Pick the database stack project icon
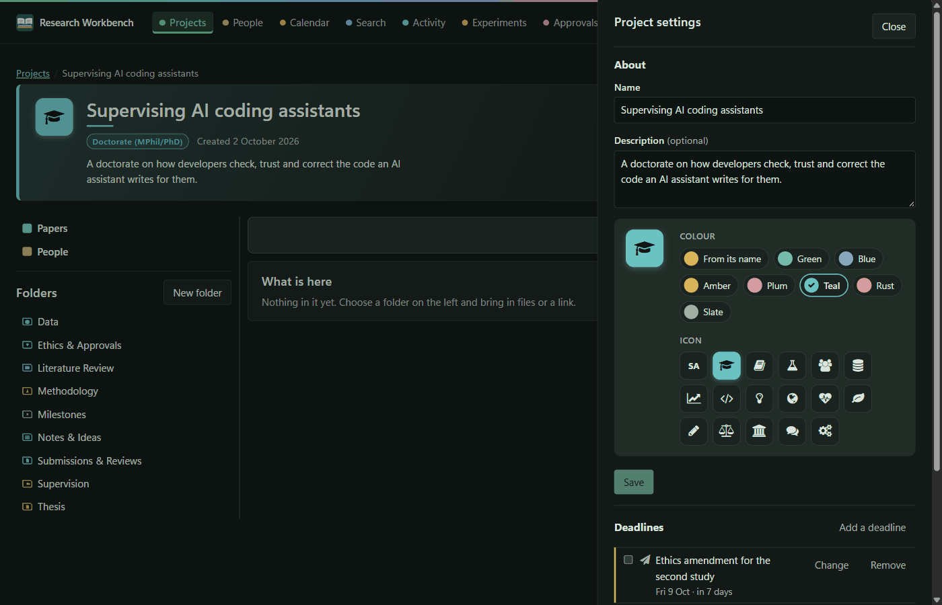The height and width of the screenshot is (605, 942). pyautogui.click(x=858, y=366)
